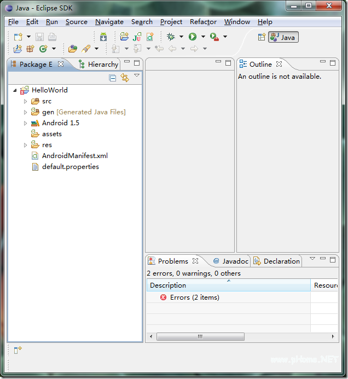Open the Refactor menu

point(203,22)
